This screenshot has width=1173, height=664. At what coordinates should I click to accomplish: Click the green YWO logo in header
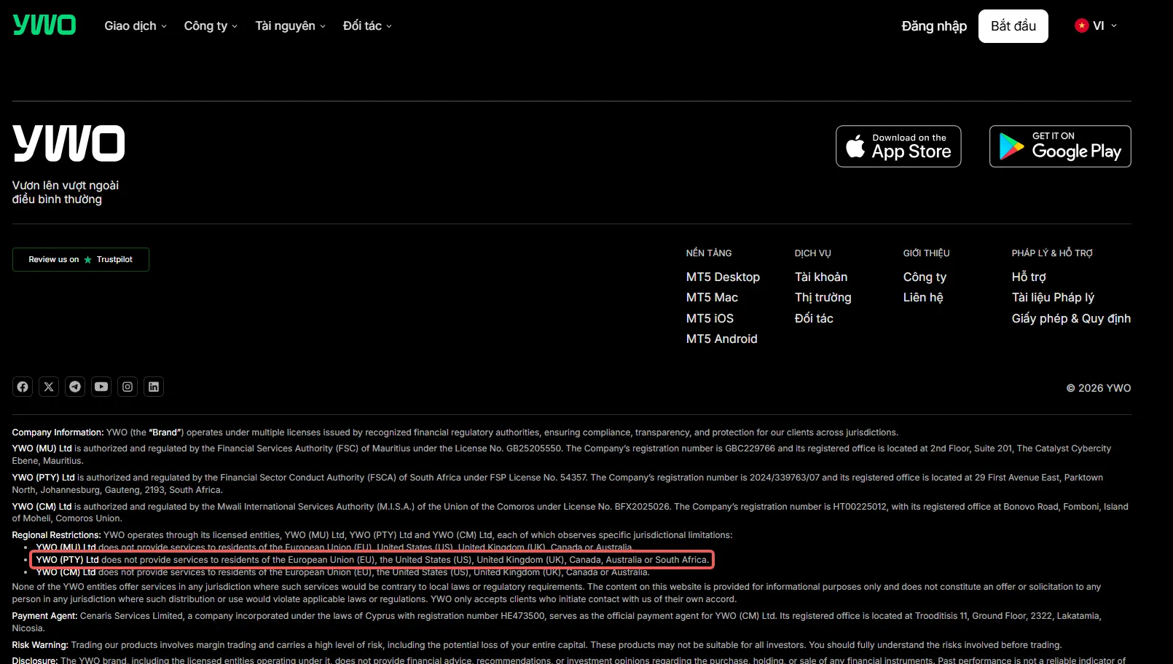[x=44, y=25]
